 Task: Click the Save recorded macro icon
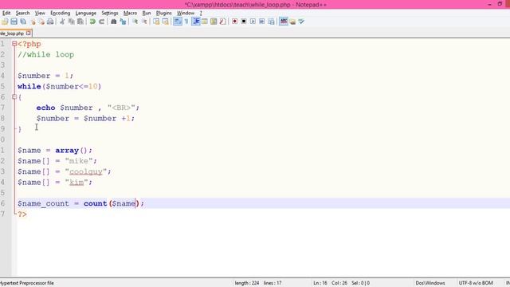pos(271,22)
